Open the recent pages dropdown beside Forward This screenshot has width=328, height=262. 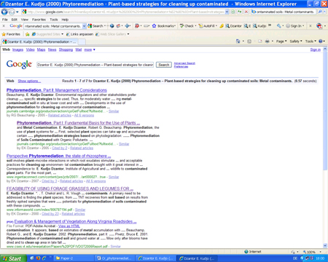17,12
